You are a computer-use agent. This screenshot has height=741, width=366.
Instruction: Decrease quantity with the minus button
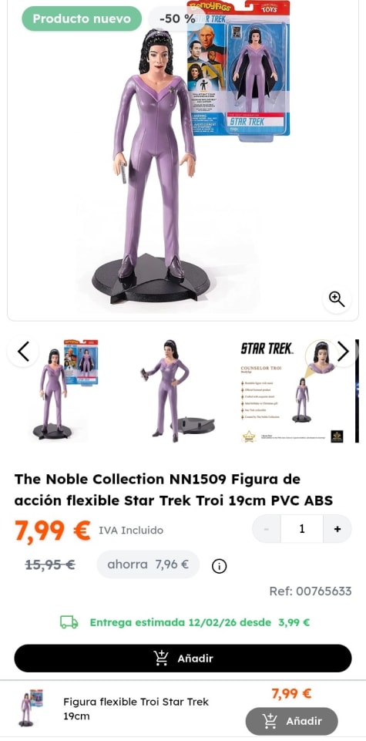pyautogui.click(x=267, y=529)
